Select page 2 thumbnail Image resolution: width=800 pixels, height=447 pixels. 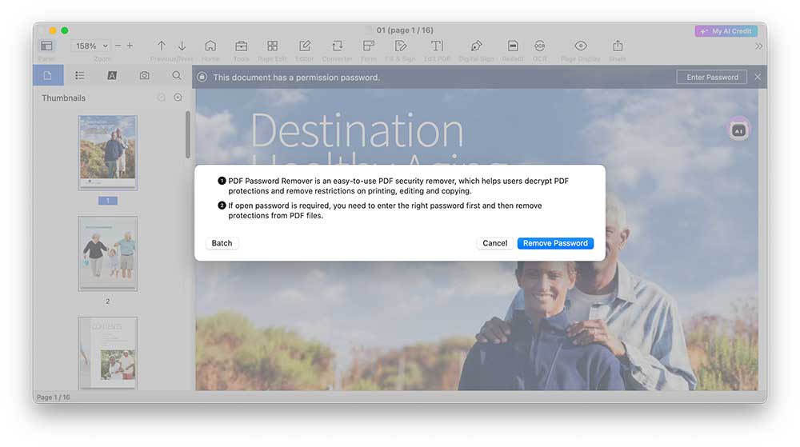coord(108,253)
